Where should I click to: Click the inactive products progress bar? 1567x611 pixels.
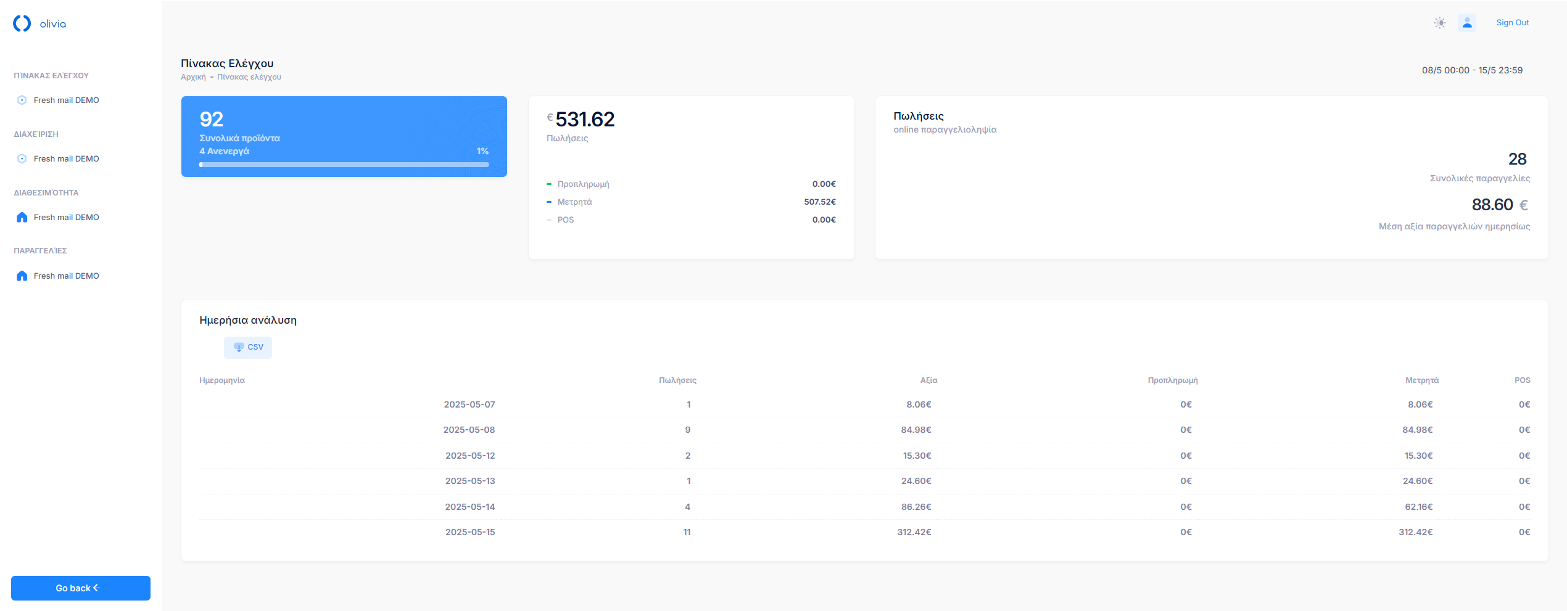pyautogui.click(x=344, y=165)
